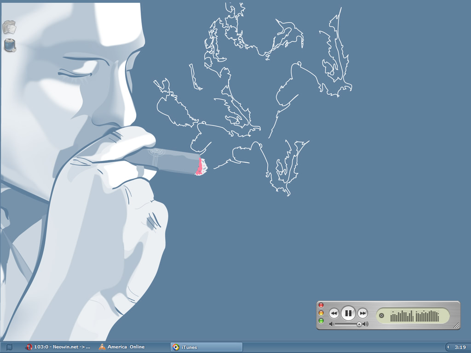The height and width of the screenshot is (353, 471).
Task: Switch to the America Online taskbar window
Action: [121, 347]
